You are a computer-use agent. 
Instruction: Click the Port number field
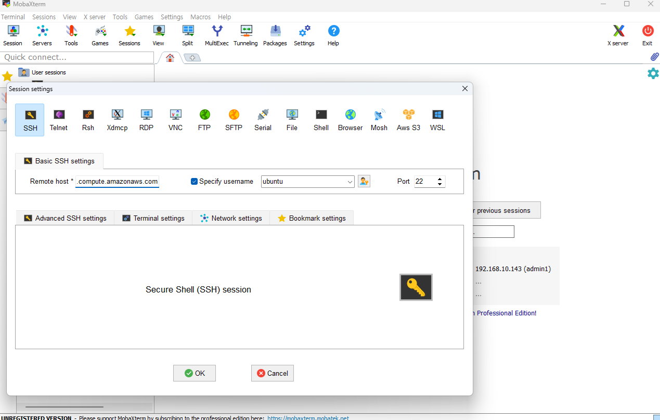pos(425,182)
